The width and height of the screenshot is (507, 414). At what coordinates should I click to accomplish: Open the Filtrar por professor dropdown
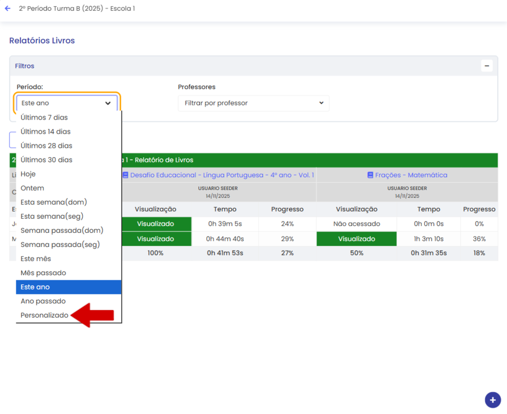[x=253, y=103]
